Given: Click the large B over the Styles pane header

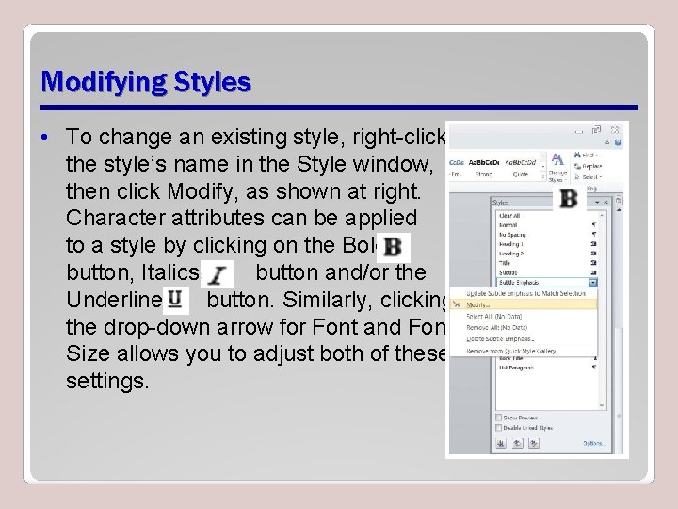Looking at the screenshot, I should (569, 199).
